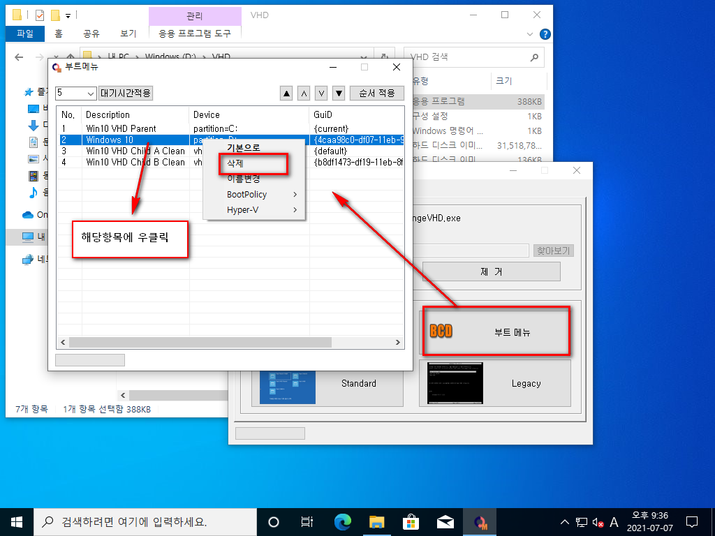This screenshot has width=715, height=536.
Task: Open the 홈 ribbon tab
Action: click(x=59, y=33)
